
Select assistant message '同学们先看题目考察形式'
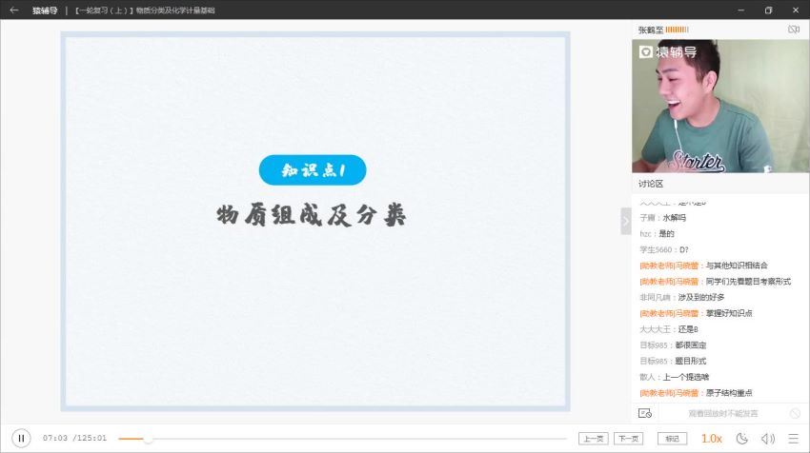point(748,281)
